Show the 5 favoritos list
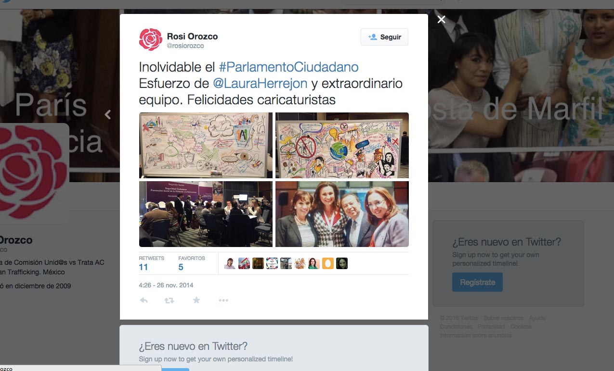 click(x=191, y=263)
